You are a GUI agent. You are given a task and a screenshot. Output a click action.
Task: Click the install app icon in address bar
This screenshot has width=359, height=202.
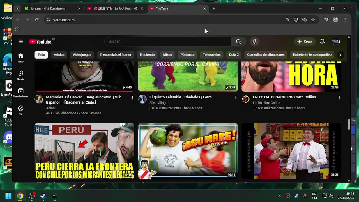pos(296,20)
